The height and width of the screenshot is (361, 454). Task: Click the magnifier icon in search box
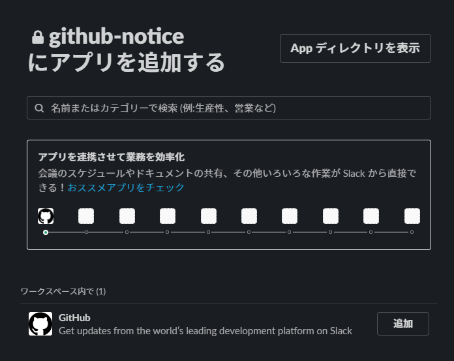(39, 108)
